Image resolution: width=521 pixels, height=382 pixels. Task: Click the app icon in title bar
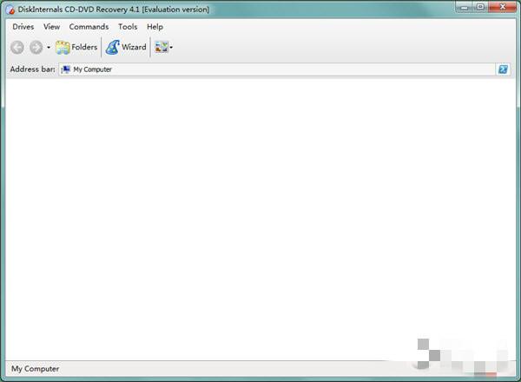point(10,10)
